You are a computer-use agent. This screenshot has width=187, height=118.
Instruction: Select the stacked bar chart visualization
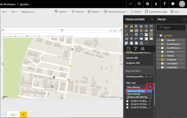pos(126,26)
